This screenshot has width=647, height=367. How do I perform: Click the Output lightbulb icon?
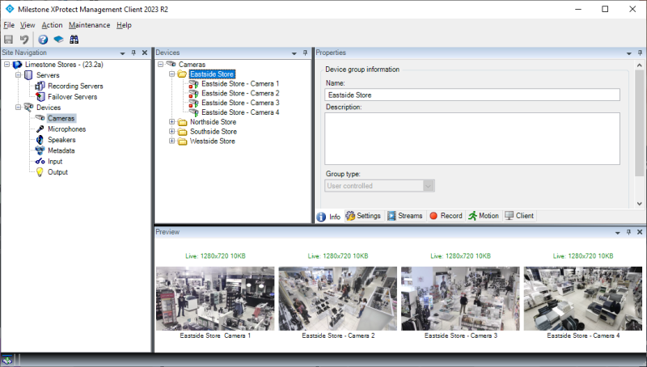(x=40, y=172)
